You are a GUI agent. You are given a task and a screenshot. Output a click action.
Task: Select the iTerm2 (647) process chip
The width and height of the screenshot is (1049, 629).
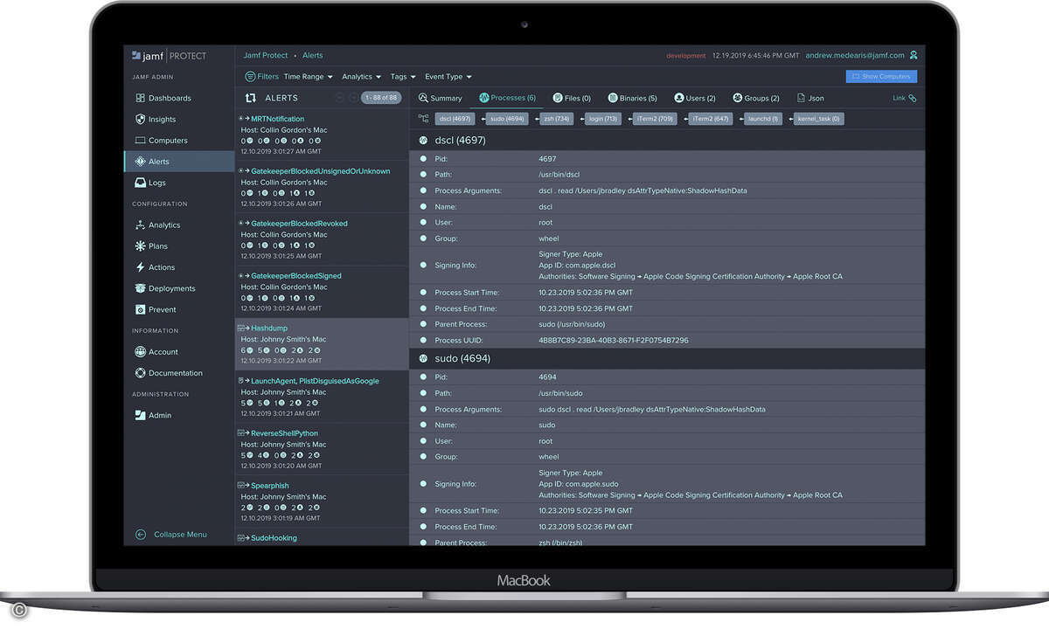(x=710, y=119)
